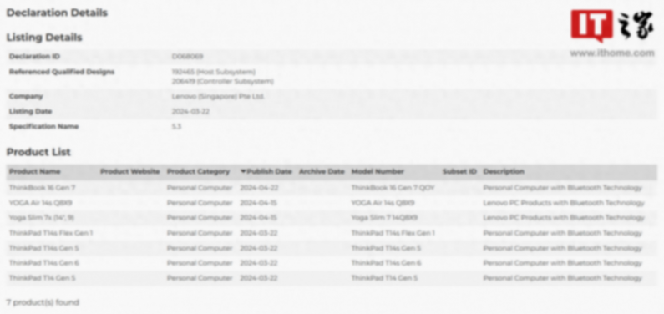Select ThinkPad T14s Gen 5 product name
The height and width of the screenshot is (314, 664).
[x=43, y=248]
